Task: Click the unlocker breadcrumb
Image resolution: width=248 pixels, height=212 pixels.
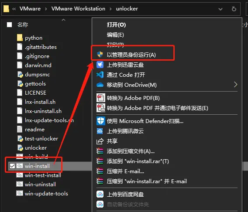Action: point(127,9)
